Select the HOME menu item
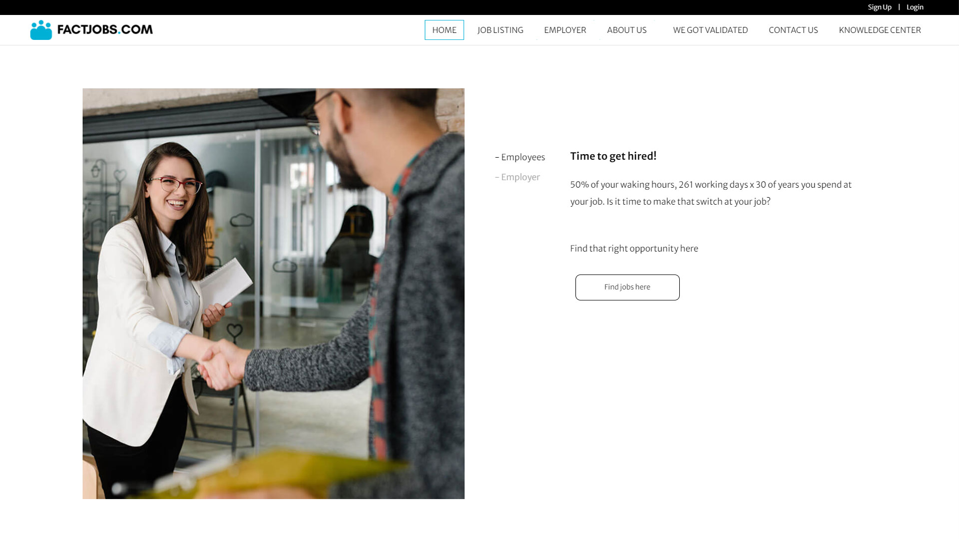959x539 pixels. coord(444,30)
